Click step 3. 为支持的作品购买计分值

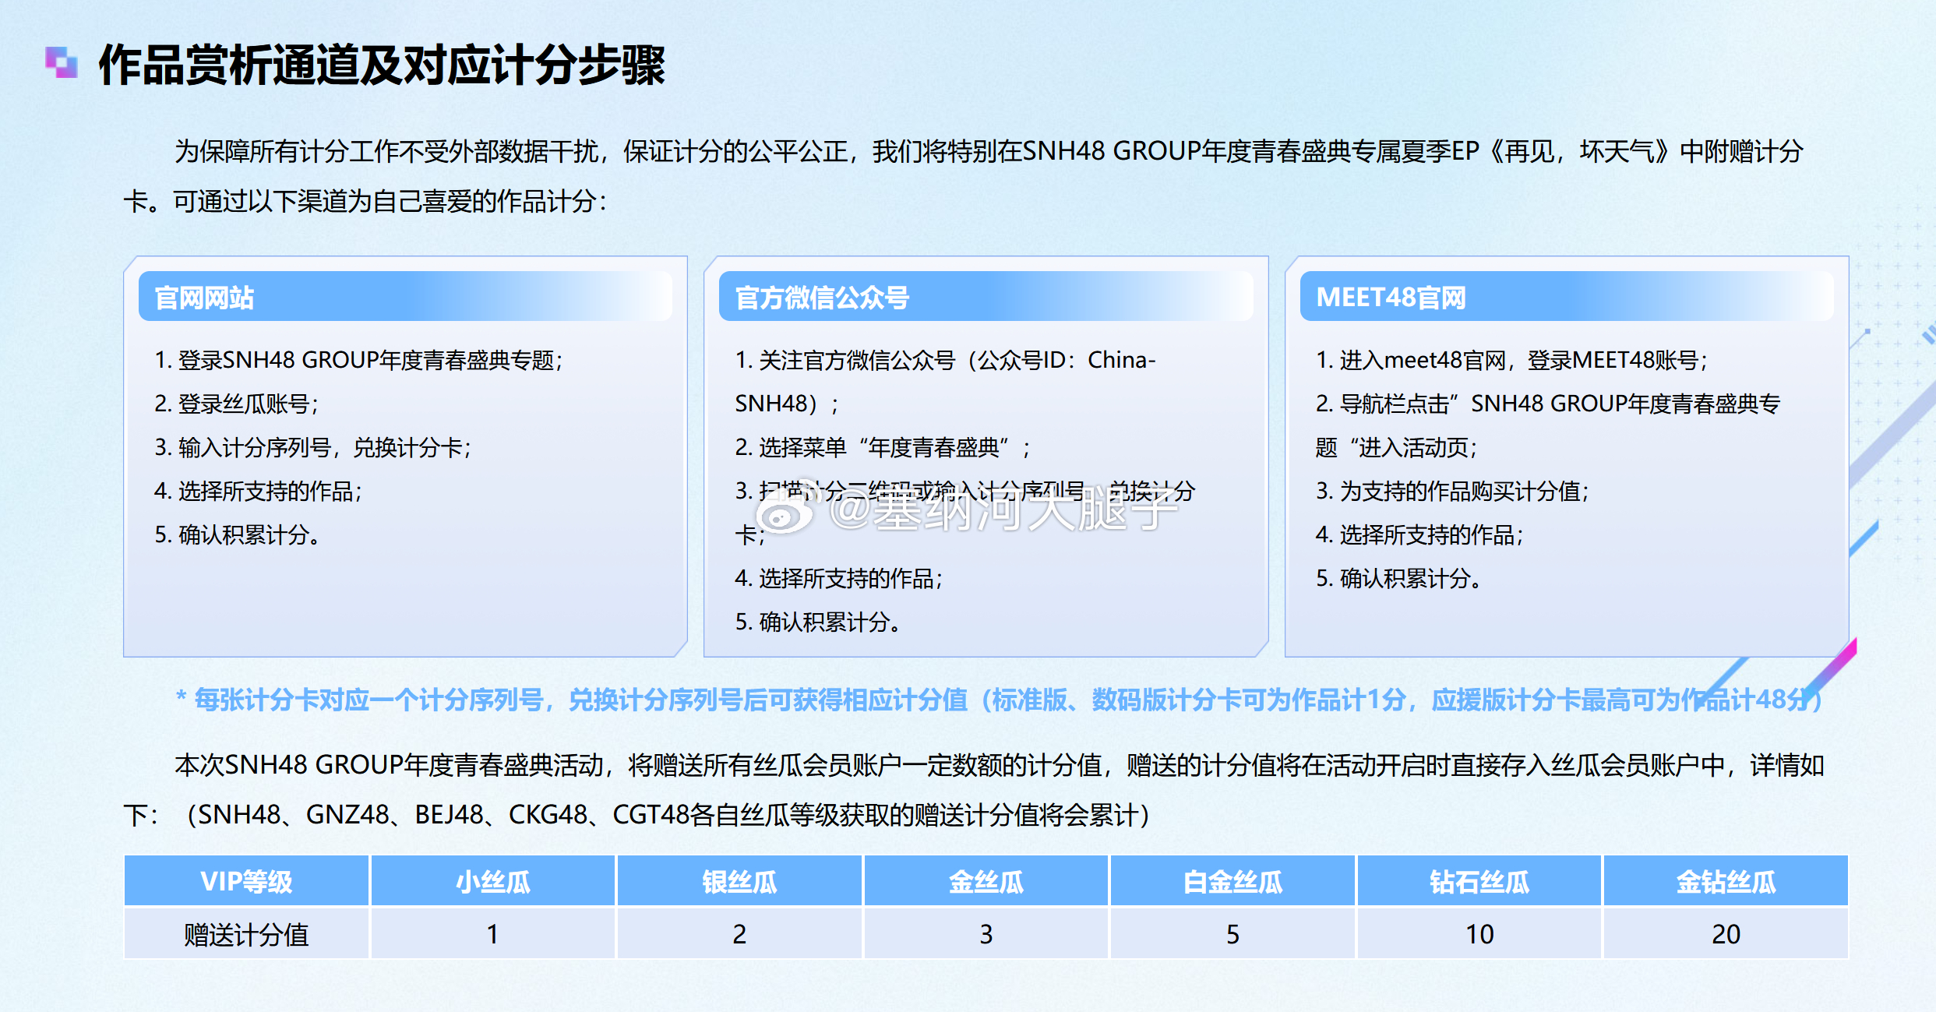(x=1452, y=491)
